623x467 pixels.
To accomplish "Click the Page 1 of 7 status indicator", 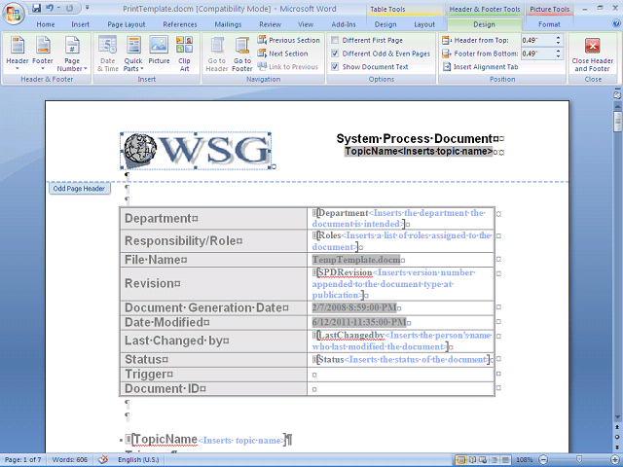I will (x=22, y=460).
